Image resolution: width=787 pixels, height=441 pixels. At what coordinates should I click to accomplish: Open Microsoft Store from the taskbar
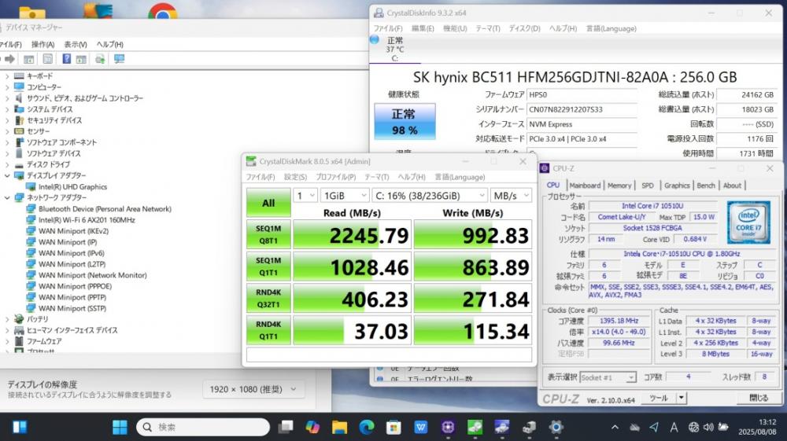point(393,427)
